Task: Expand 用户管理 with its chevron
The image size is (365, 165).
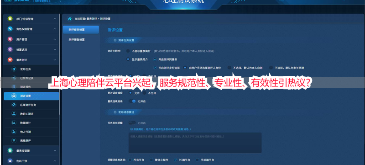Action: (x=55, y=39)
